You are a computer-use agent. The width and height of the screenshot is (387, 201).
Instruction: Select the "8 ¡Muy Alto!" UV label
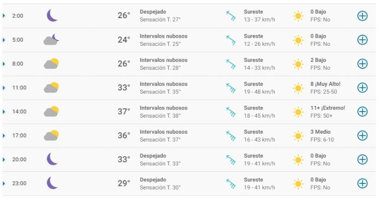point(326,84)
